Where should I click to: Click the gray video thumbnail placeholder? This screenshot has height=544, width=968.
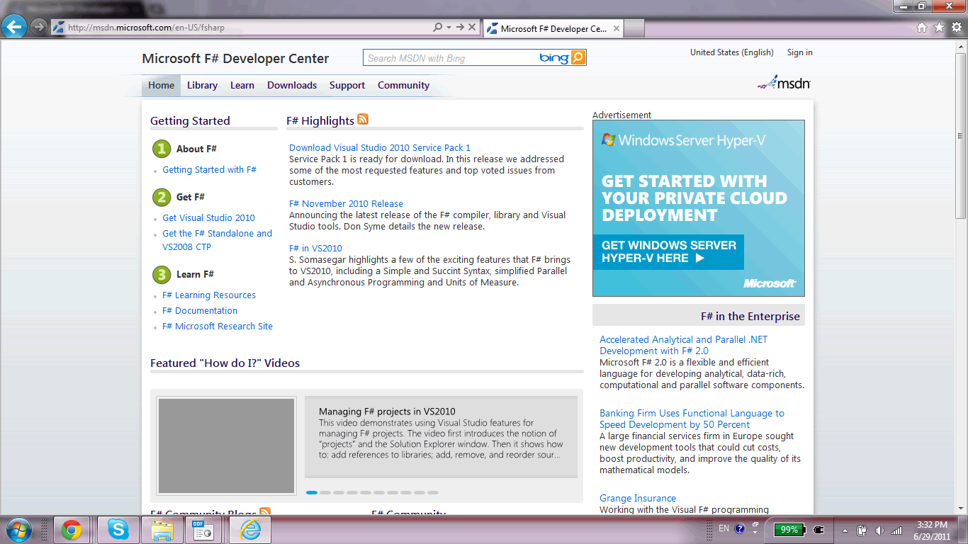pyautogui.click(x=226, y=446)
